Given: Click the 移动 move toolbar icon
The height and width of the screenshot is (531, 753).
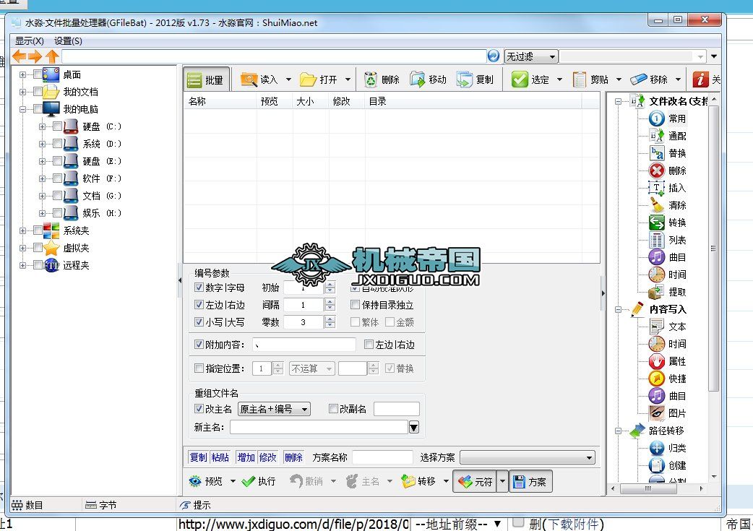Looking at the screenshot, I should [x=417, y=79].
